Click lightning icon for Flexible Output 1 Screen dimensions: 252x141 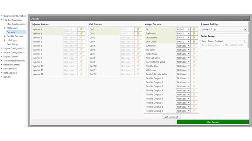[x=194, y=78]
